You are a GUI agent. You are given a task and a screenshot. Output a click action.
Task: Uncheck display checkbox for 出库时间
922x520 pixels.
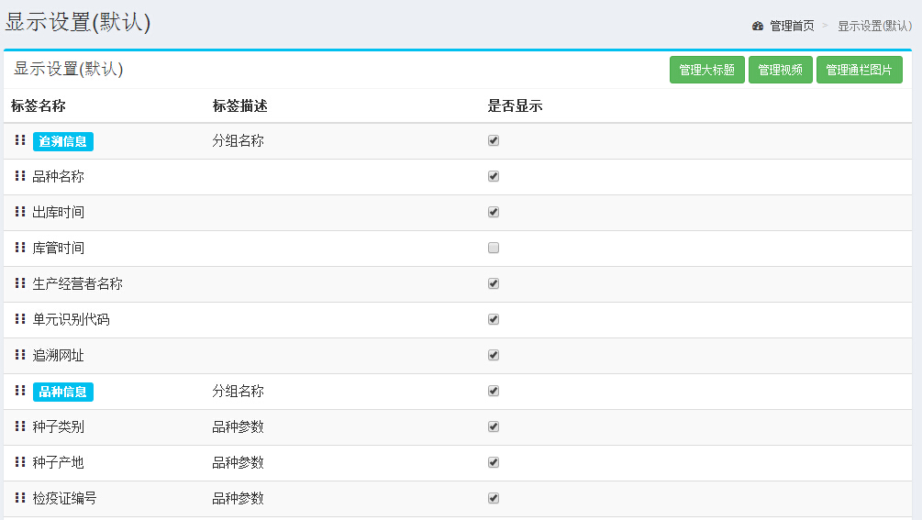point(494,212)
